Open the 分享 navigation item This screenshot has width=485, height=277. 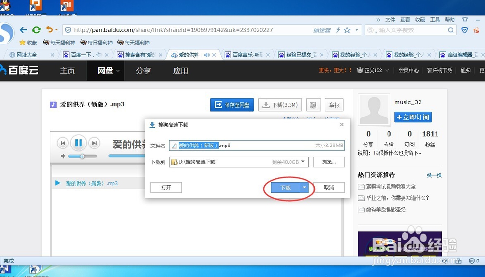143,71
